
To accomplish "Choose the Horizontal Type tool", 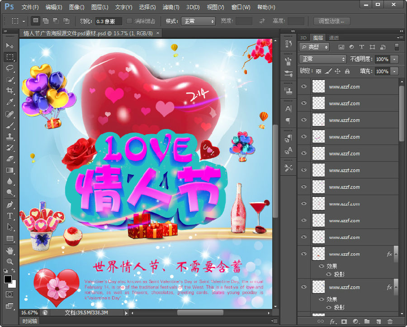I will [x=9, y=216].
